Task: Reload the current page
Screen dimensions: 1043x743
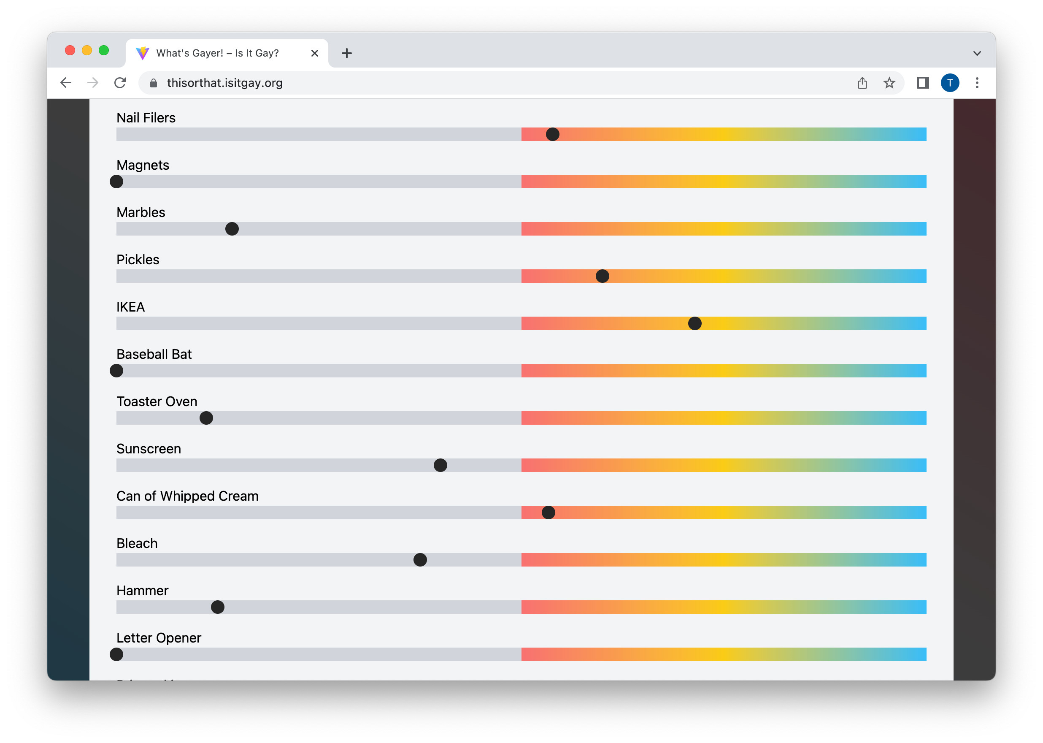Action: click(120, 83)
